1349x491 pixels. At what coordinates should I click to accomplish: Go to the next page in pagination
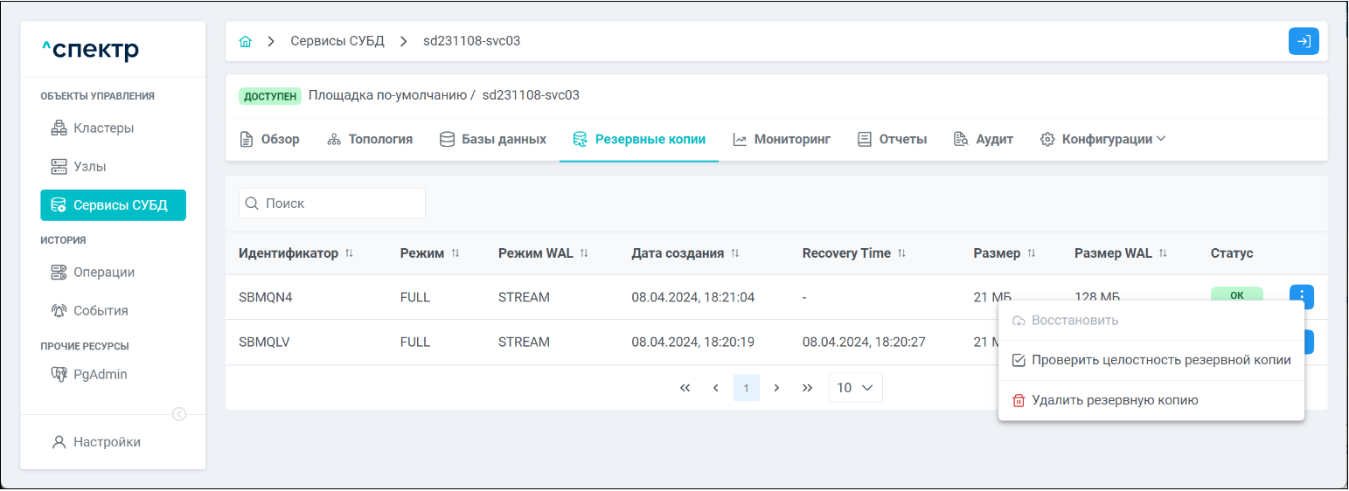tap(776, 388)
